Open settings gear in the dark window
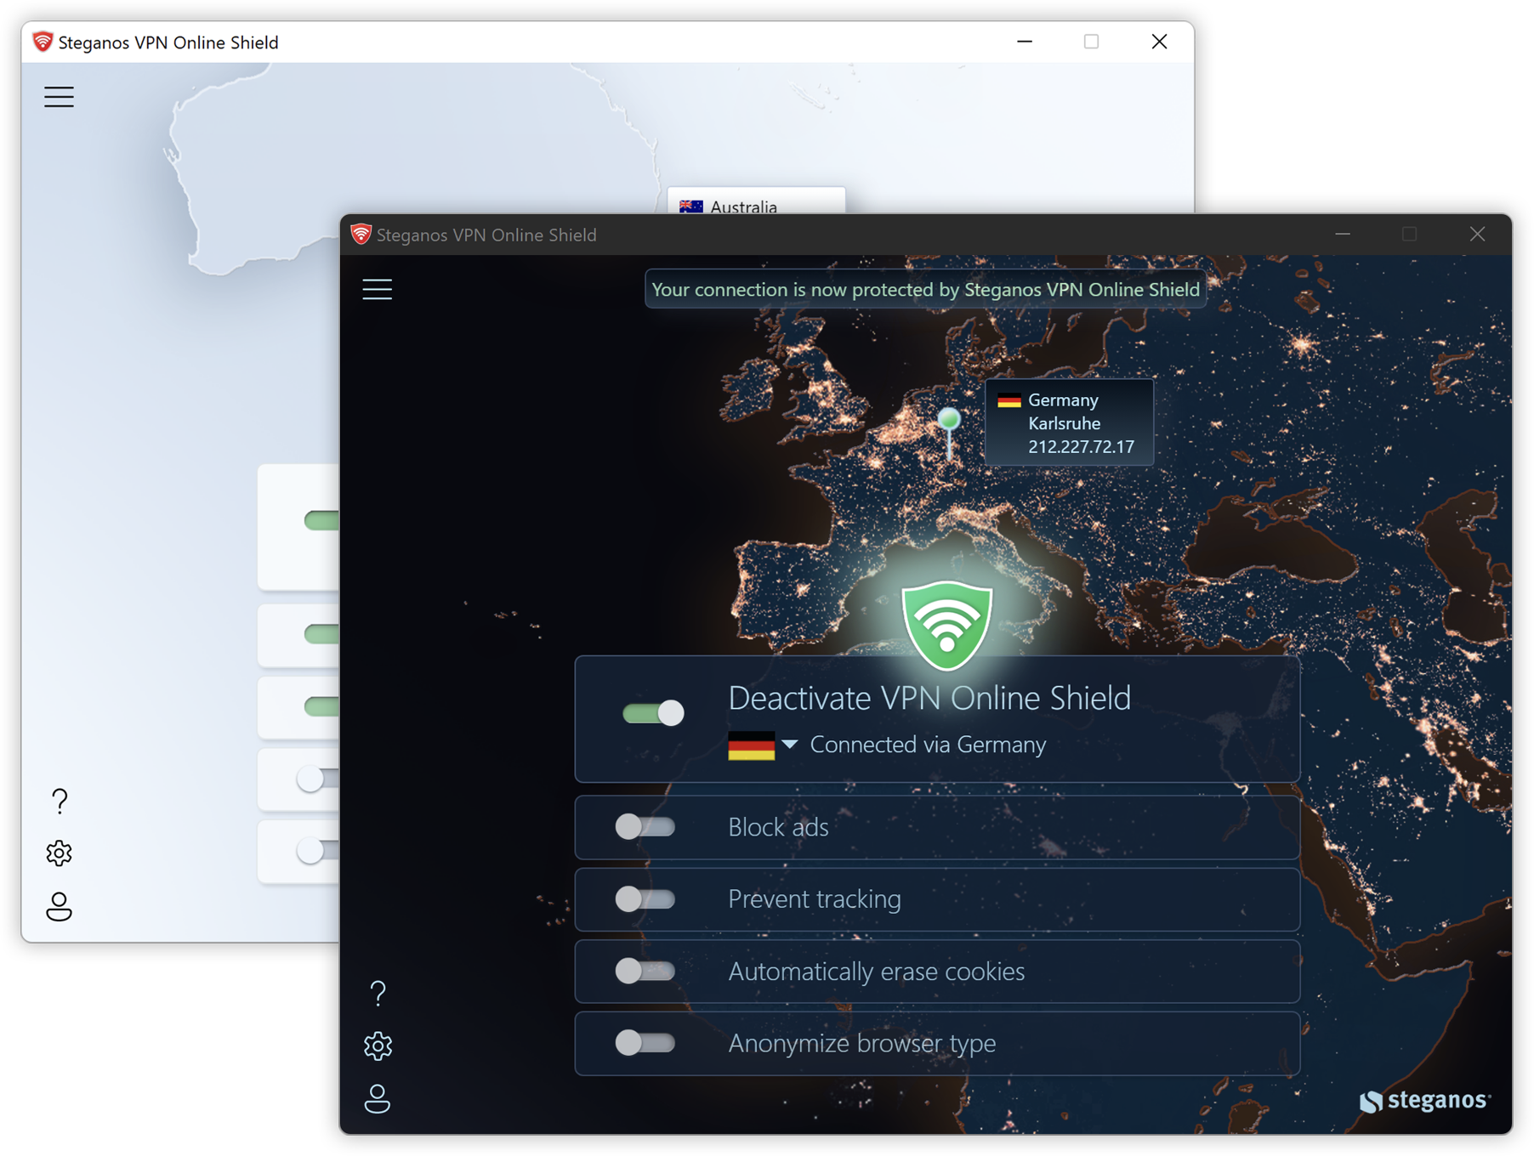Screen dimensions: 1534x1156 click(x=378, y=1045)
